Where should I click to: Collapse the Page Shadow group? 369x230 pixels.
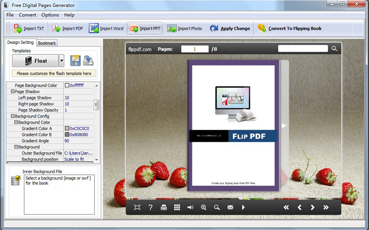pos(13,91)
